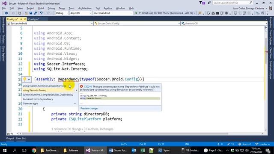Click the CS0246 error code link
Viewport: 274px width, 154px height.
(x=88, y=86)
